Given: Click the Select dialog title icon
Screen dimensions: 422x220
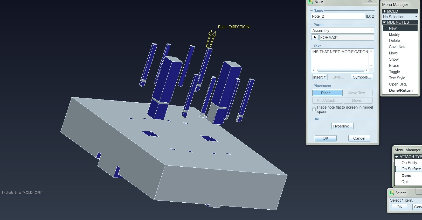Looking at the screenshot, I should (392, 193).
